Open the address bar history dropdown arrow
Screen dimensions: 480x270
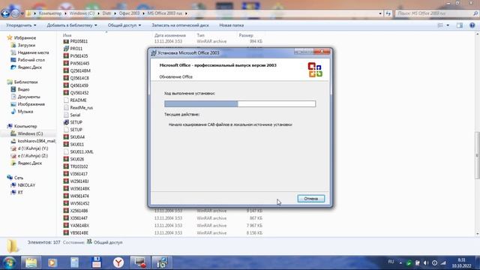tap(380, 13)
